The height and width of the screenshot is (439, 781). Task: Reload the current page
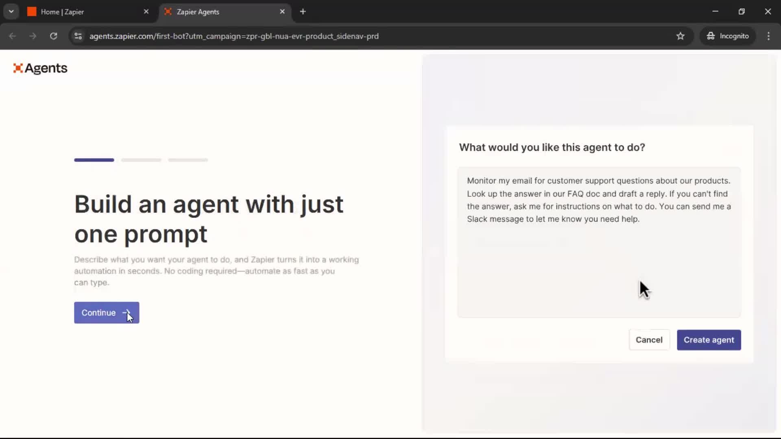tap(53, 36)
